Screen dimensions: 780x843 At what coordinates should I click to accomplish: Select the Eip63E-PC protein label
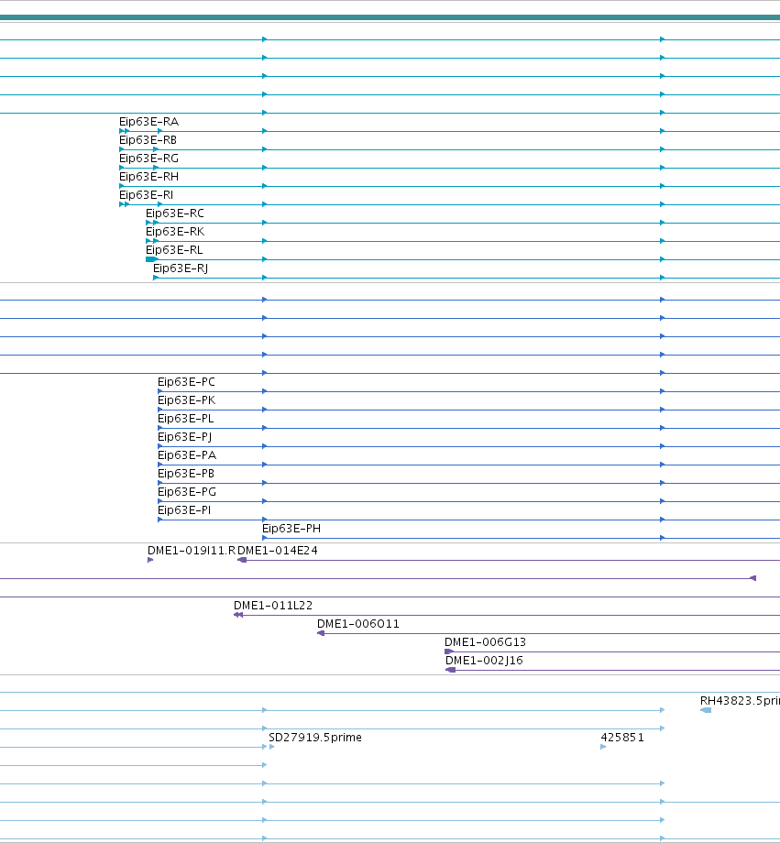coord(186,382)
